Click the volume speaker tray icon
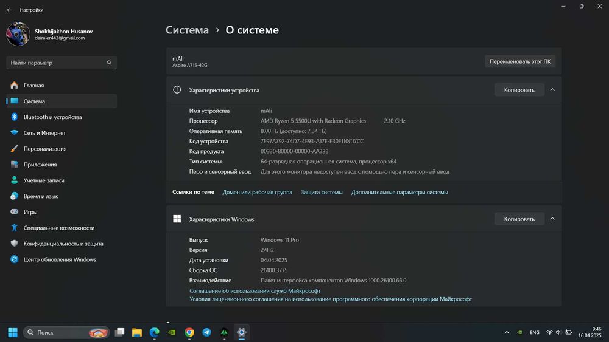Image resolution: width=609 pixels, height=342 pixels. 558,332
